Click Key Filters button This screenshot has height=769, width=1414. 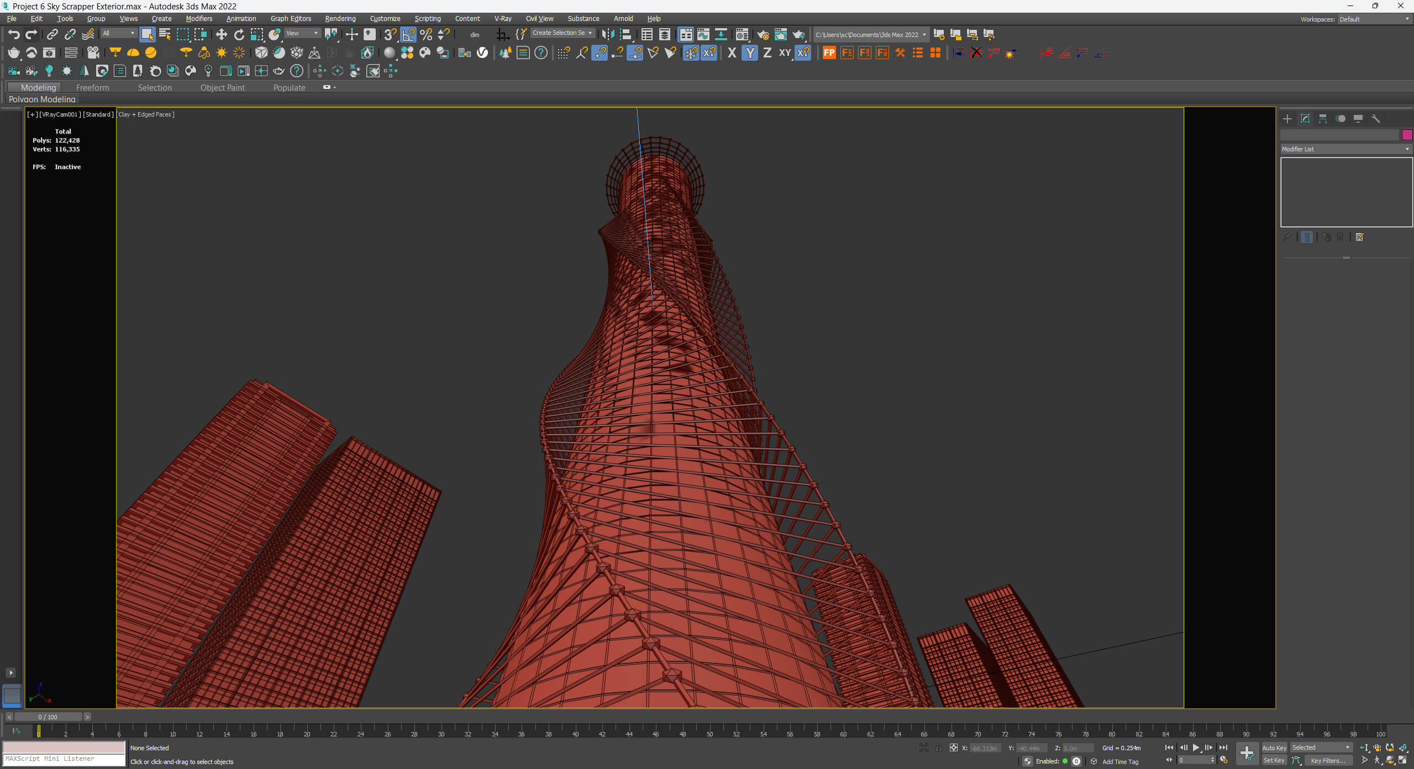tap(1328, 760)
